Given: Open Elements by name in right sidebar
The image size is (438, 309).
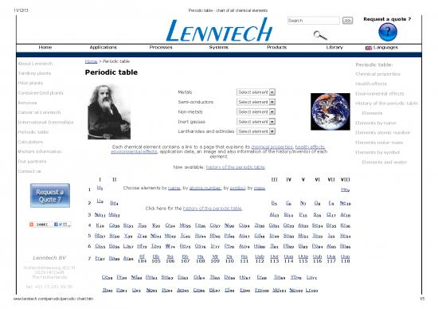Looking at the screenshot, I should click(x=376, y=123).
